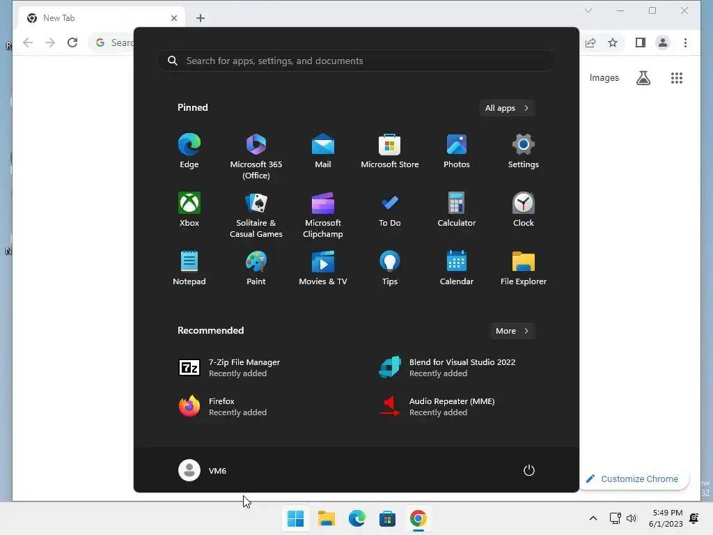
Task: Open the Chrome tab search chevron
Action: click(x=588, y=10)
